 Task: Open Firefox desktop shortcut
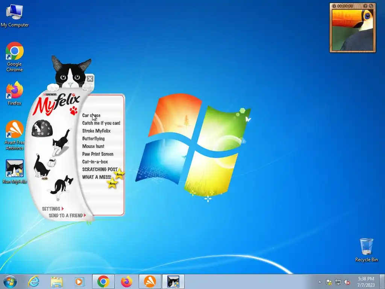tap(15, 93)
